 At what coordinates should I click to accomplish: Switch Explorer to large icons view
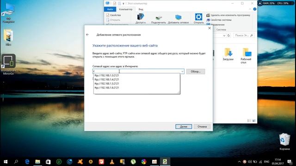coord(254,121)
